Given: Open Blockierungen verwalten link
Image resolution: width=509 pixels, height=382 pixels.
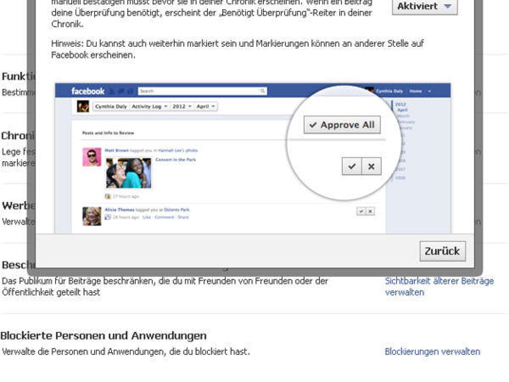Looking at the screenshot, I should [432, 351].
